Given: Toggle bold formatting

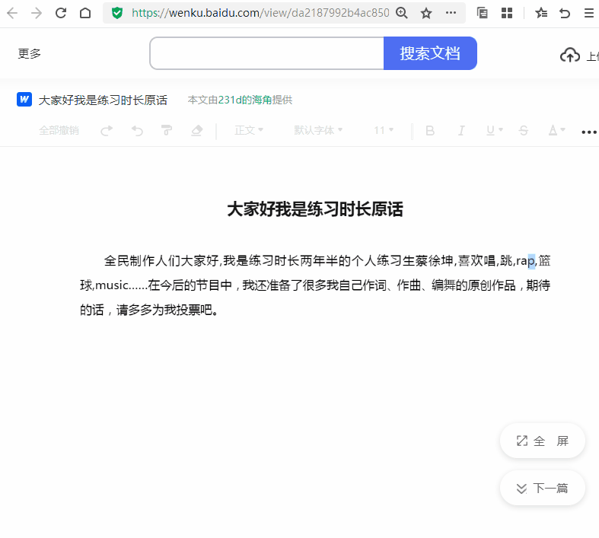Looking at the screenshot, I should (430, 131).
